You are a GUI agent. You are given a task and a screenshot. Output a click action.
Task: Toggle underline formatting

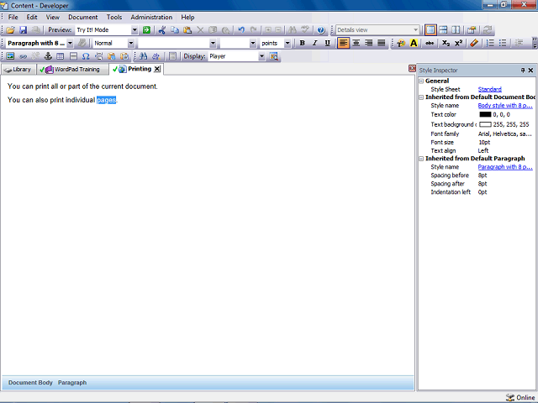click(x=327, y=43)
